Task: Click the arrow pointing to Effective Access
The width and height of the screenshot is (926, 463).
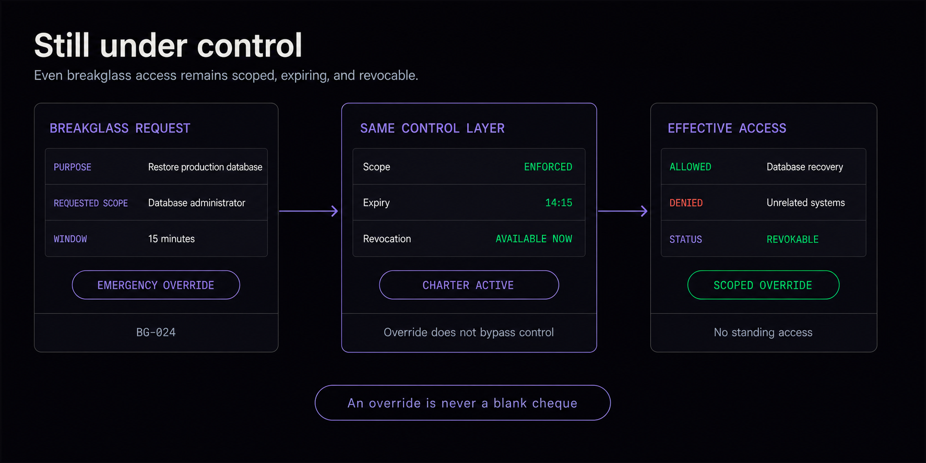Action: [623, 211]
